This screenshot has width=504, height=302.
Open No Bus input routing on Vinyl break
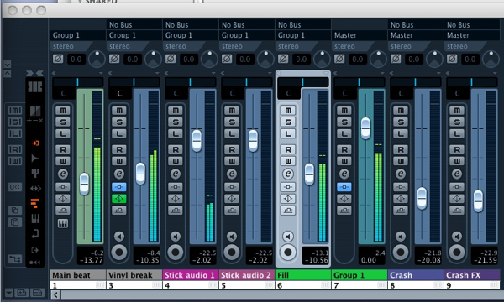(134, 24)
